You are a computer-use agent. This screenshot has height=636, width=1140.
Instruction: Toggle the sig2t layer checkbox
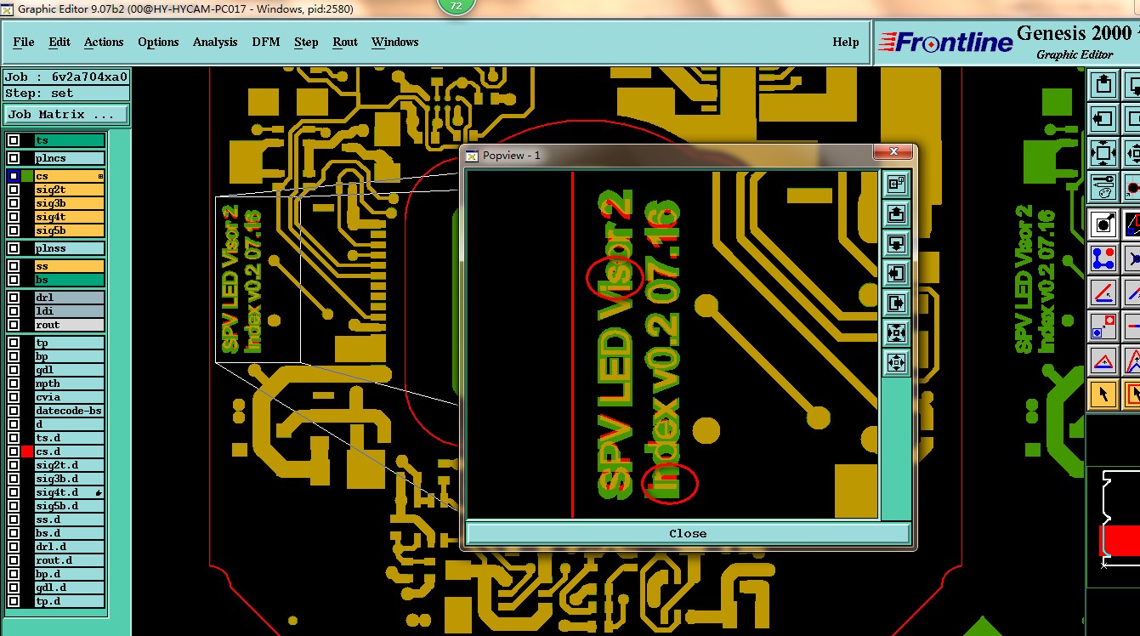point(14,190)
